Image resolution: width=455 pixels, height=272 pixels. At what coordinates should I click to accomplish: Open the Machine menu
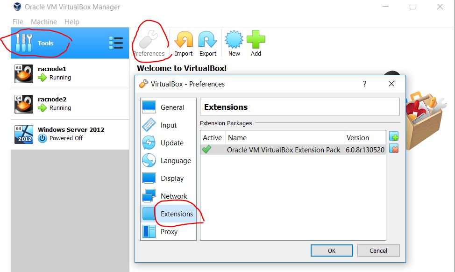(x=44, y=21)
